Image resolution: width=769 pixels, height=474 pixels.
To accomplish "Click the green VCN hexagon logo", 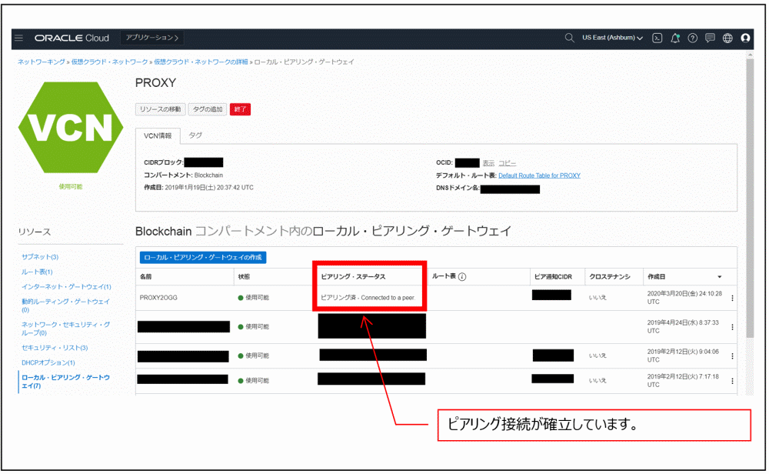I will pos(71,127).
